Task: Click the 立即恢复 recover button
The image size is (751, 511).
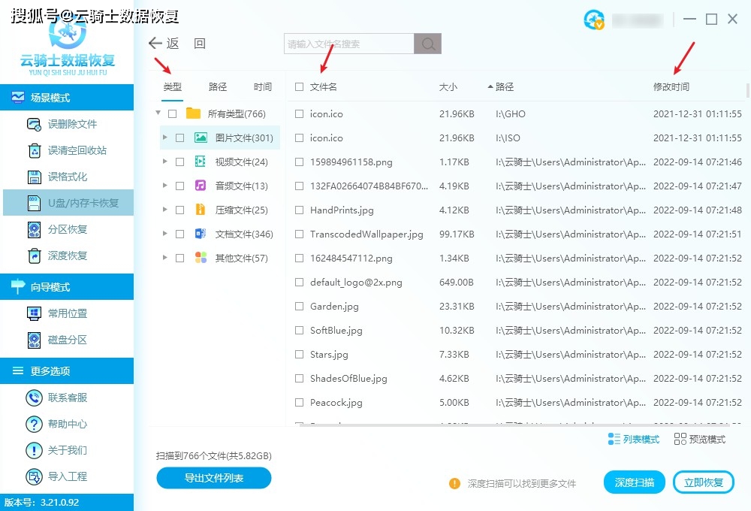Action: pos(704,482)
